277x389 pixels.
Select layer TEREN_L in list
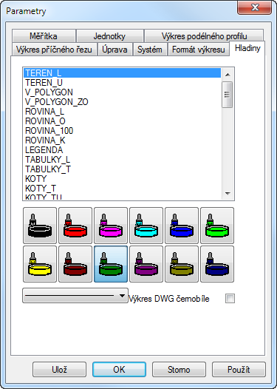122,73
